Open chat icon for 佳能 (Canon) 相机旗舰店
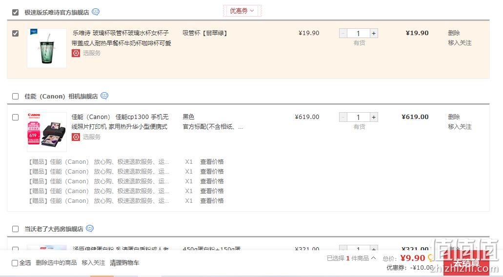The width and height of the screenshot is (503, 277). tap(104, 96)
